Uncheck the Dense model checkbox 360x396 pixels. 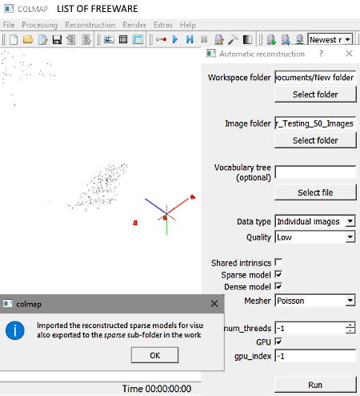(278, 286)
